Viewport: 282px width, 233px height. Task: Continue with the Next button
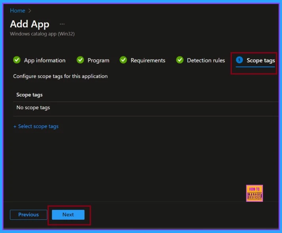point(68,215)
